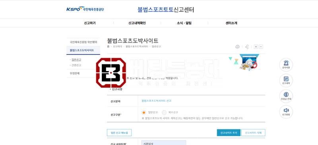318x145 pixels.
Task: Print the page with the printer icon
Action: (x=237, y=47)
